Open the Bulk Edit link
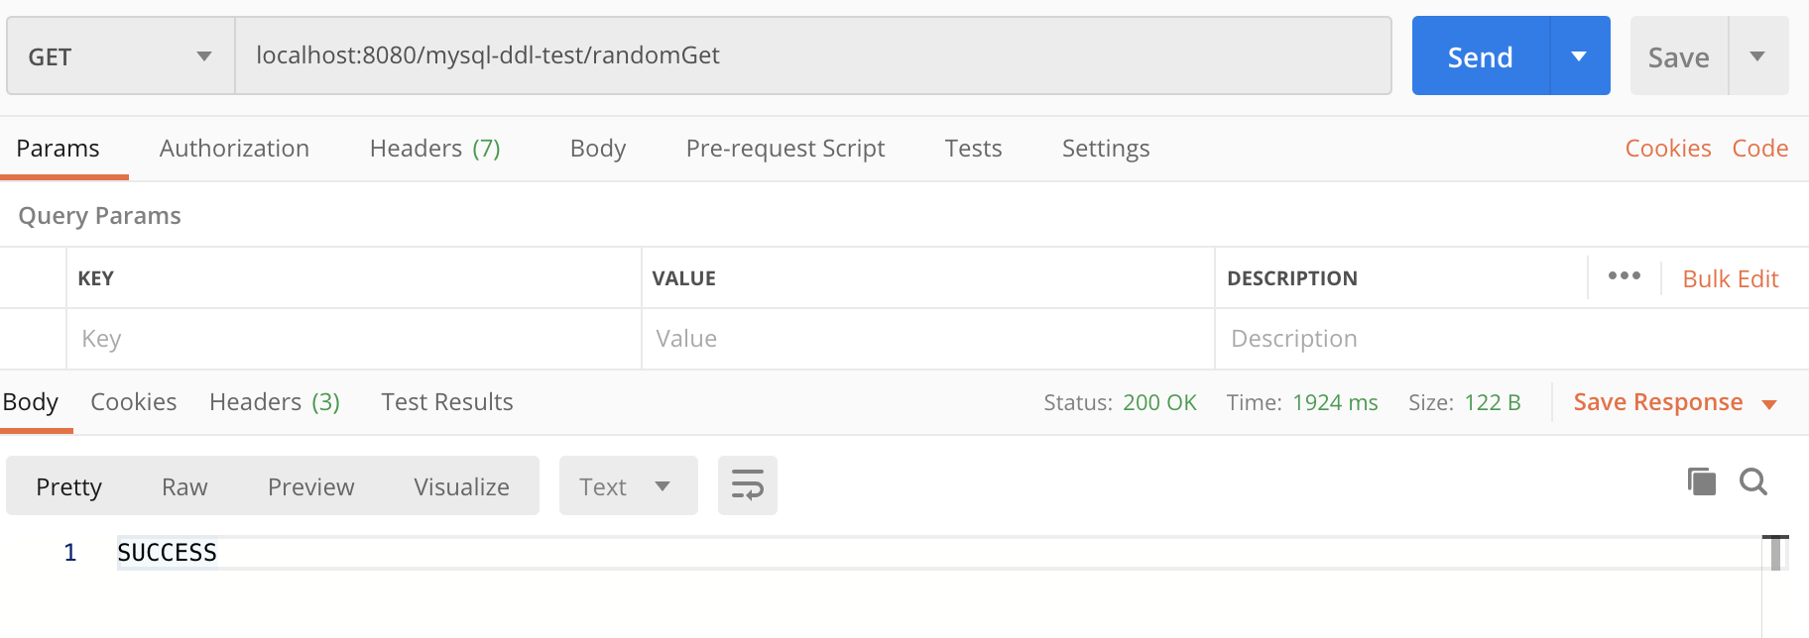Screen dimensions: 1809x638 pyautogui.click(x=1730, y=279)
